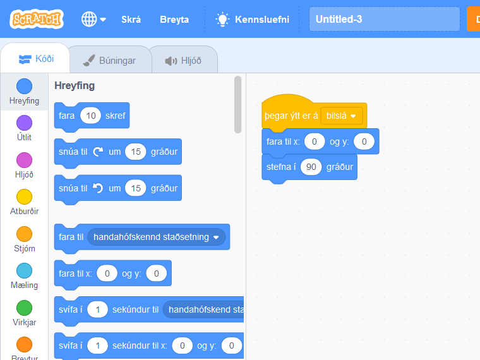Open the Skrá menu
This screenshot has height=360, width=480.
(131, 20)
